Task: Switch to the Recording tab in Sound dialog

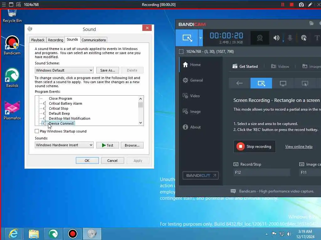Action: click(55, 40)
